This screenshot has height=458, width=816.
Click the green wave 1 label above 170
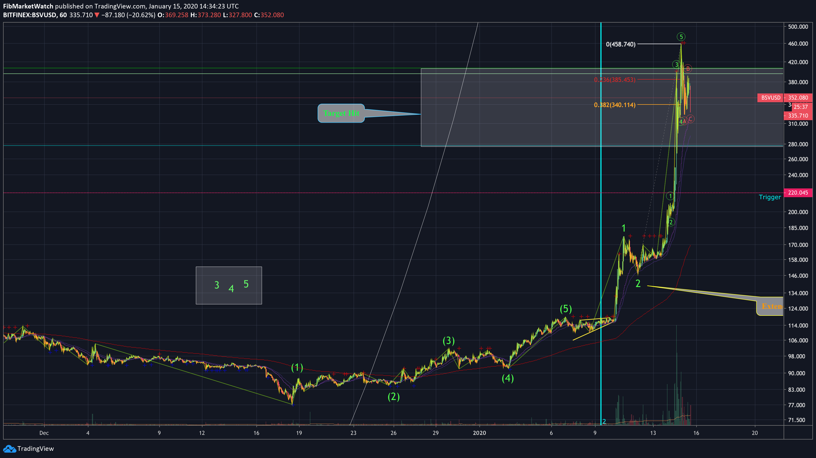pyautogui.click(x=623, y=228)
